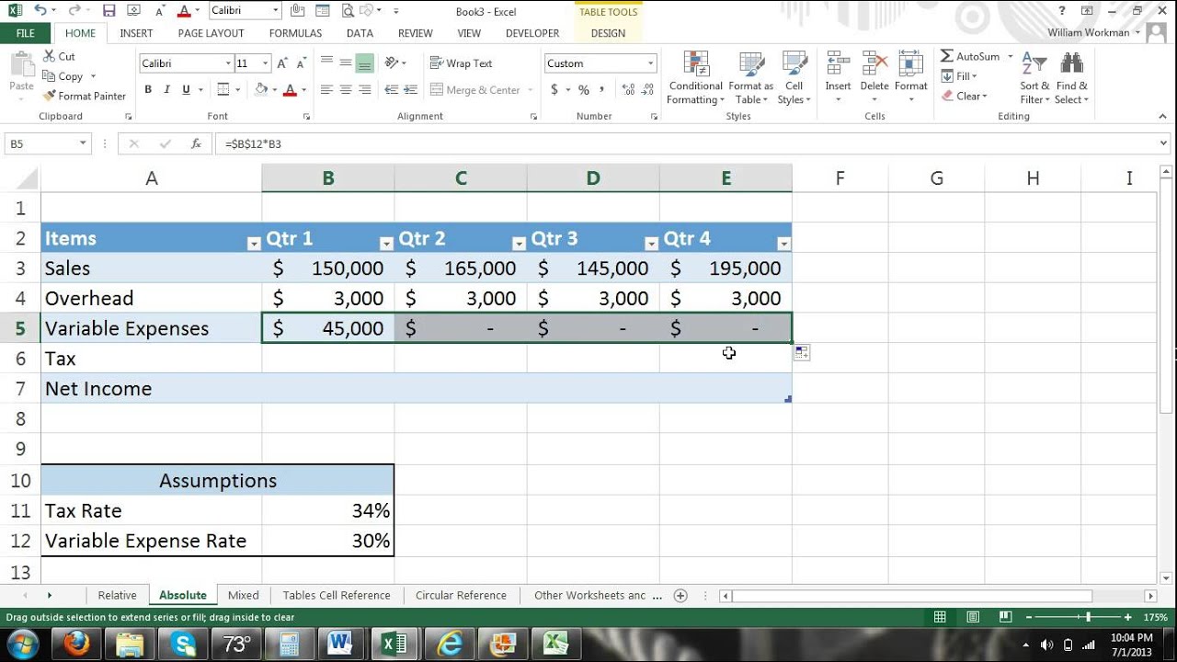Click the red font color swatch
1177x662 pixels.
coord(290,90)
